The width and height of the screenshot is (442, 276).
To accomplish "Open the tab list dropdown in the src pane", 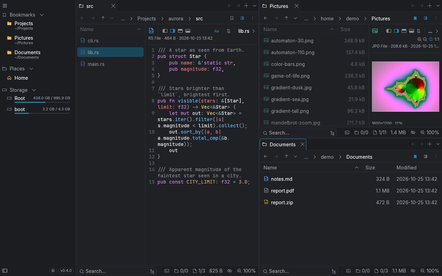I will coord(254,6).
